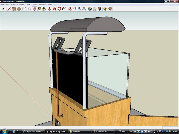Click the Get Models warehouse icon
This screenshot has width=179, height=134.
(x=105, y=9)
